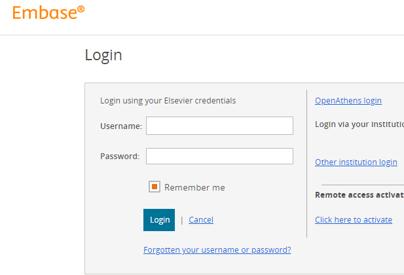Viewport: 404px width, 275px height.
Task: Click the Embase logo
Action: 48,12
